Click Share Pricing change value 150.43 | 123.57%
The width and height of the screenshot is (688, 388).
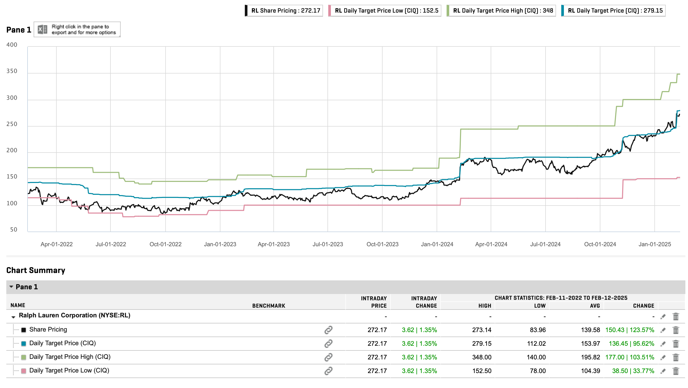630,330
